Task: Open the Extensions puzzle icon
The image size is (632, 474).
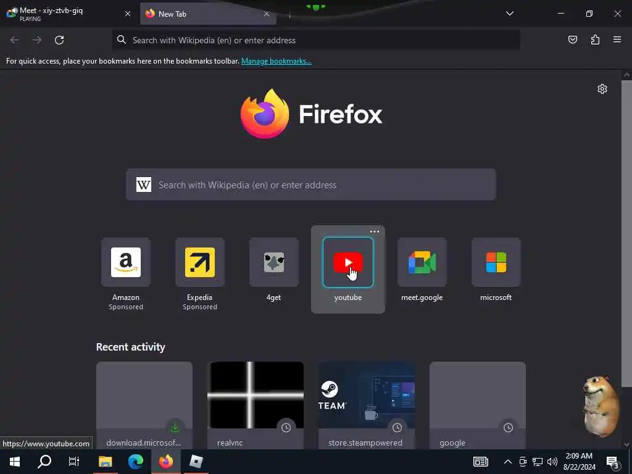Action: tap(595, 39)
